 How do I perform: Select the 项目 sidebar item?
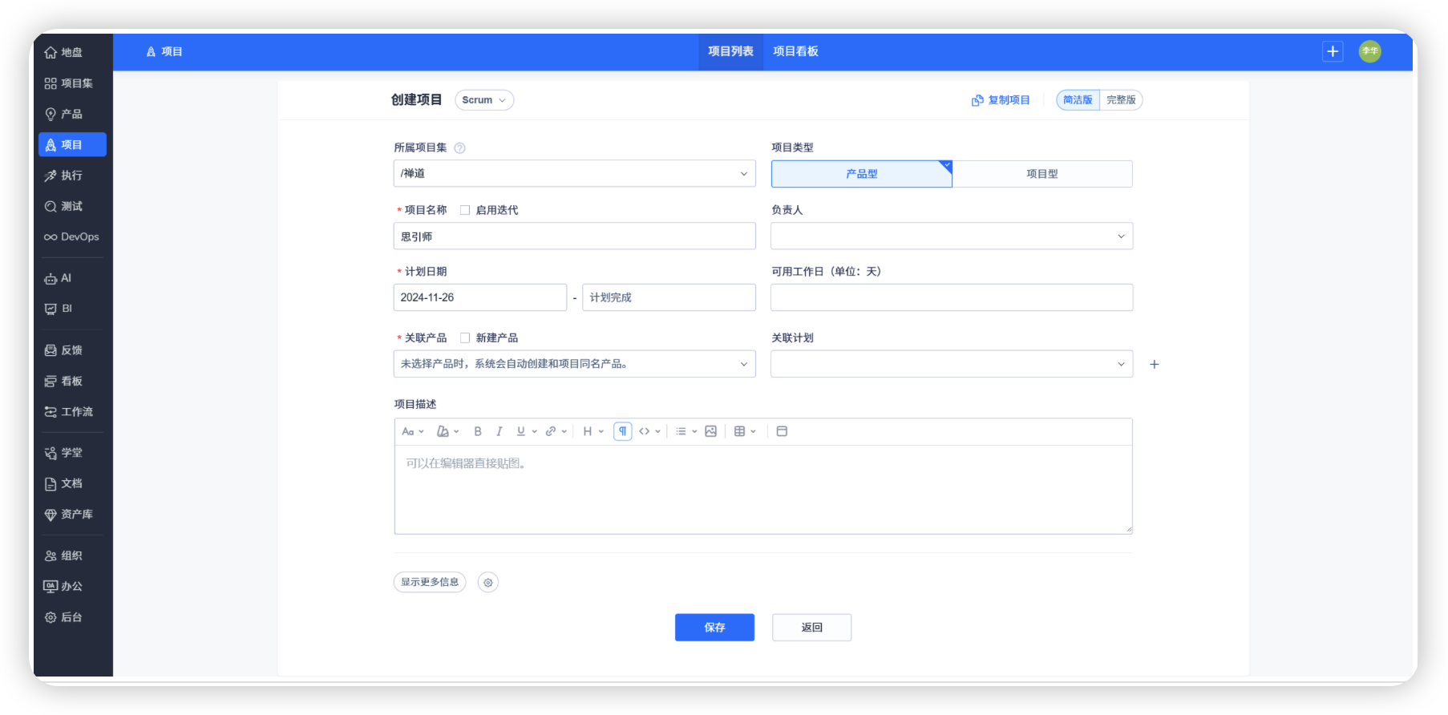pyautogui.click(x=71, y=144)
